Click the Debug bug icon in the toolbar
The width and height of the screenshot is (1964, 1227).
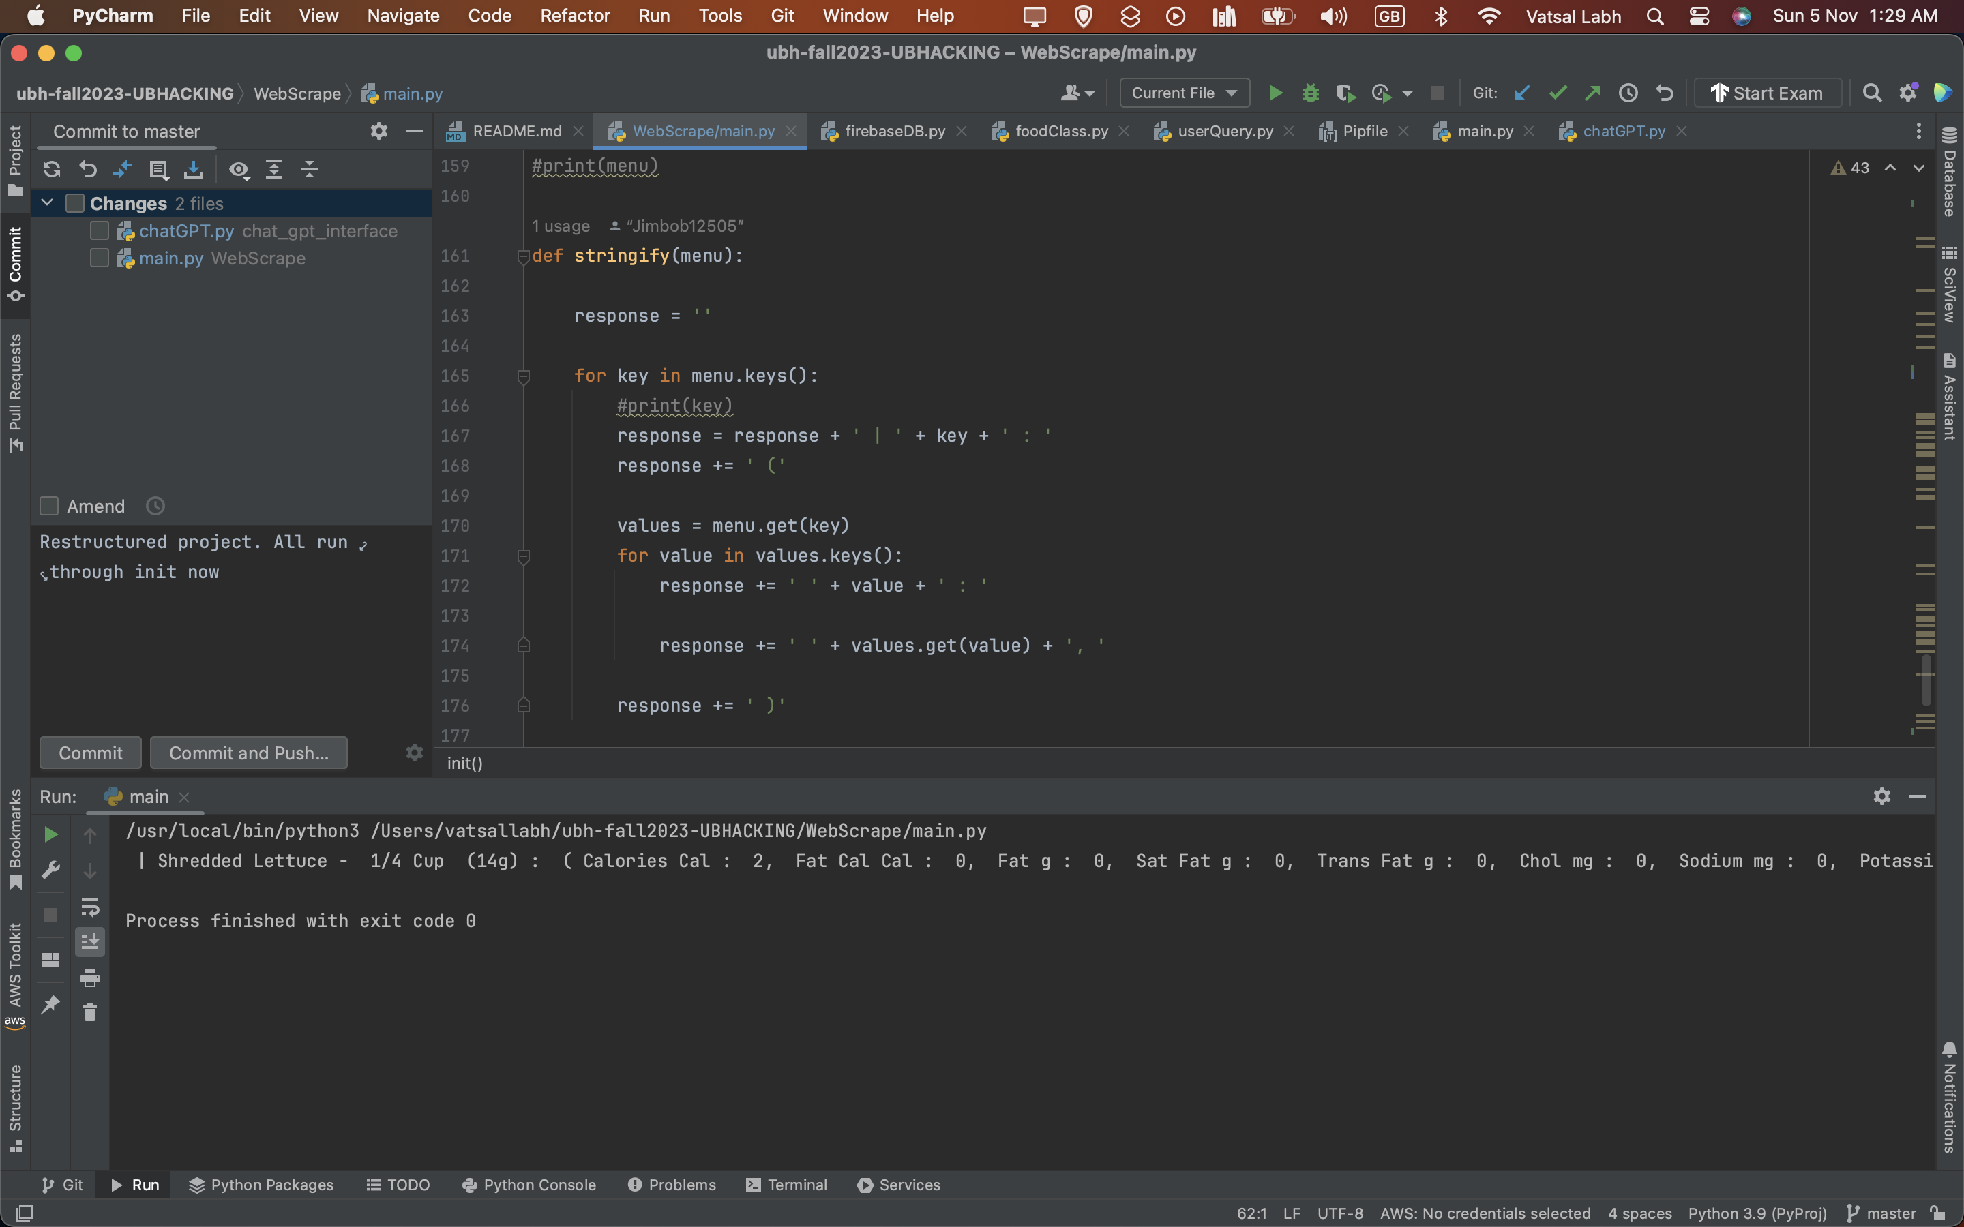click(1310, 93)
